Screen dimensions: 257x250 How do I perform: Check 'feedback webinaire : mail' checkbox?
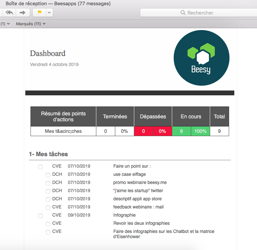click(48, 208)
